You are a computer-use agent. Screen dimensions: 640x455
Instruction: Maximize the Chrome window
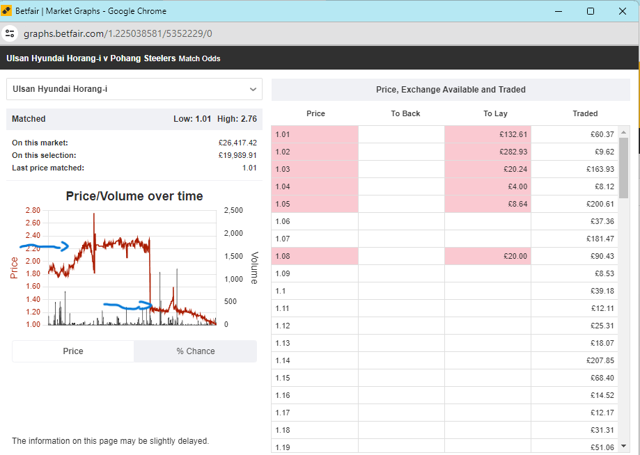coord(590,11)
